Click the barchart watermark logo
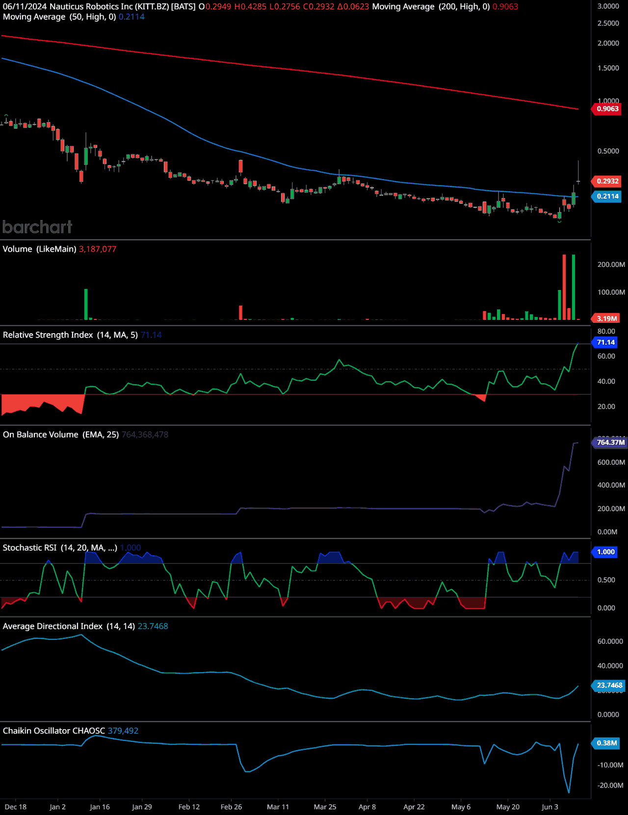628x815 pixels. pos(37,227)
